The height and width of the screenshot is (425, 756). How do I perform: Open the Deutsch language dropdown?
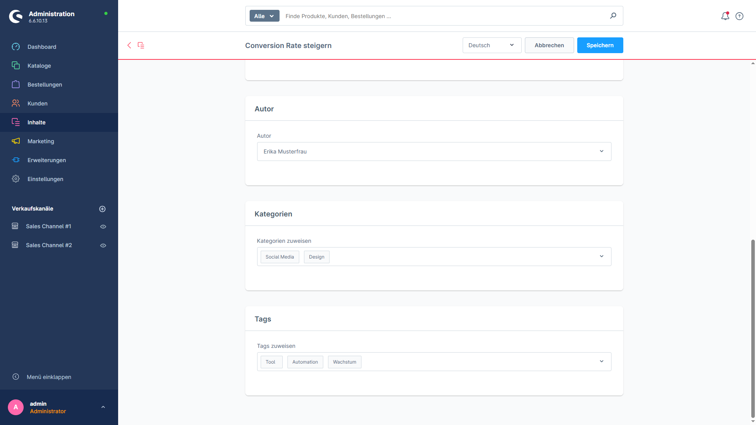coord(492,45)
